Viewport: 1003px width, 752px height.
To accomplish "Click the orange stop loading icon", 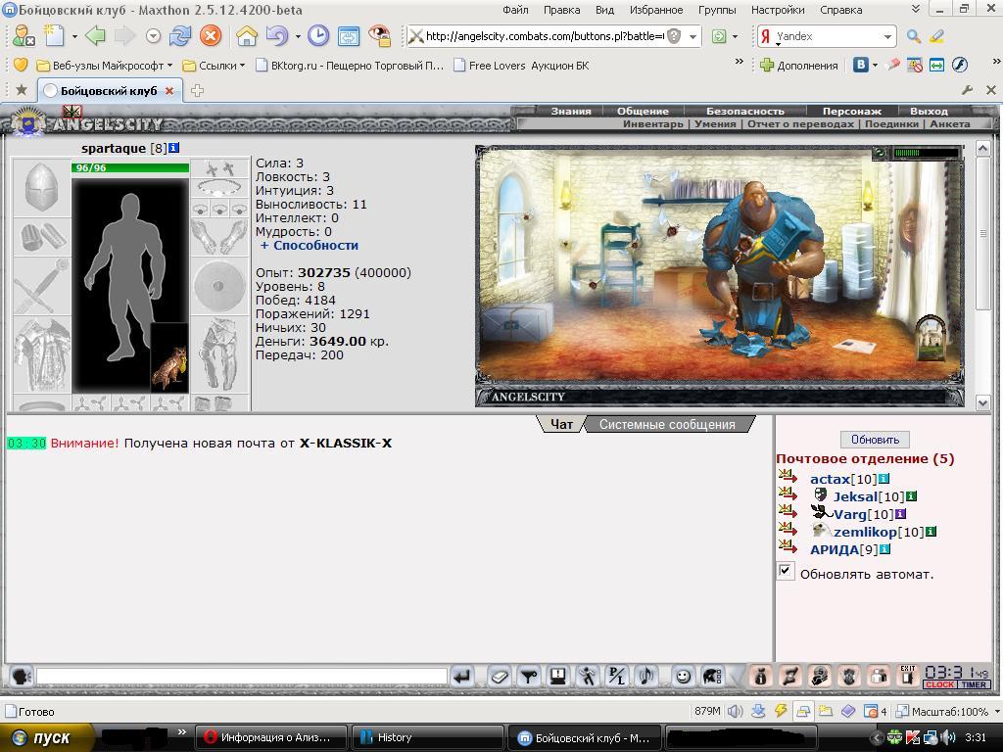I will (x=210, y=36).
